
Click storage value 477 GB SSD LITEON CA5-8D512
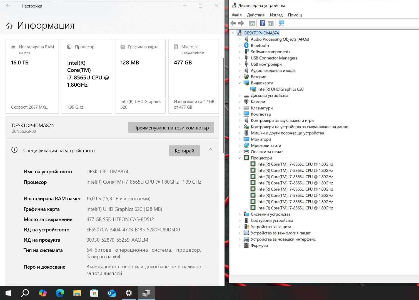[x=120, y=219]
